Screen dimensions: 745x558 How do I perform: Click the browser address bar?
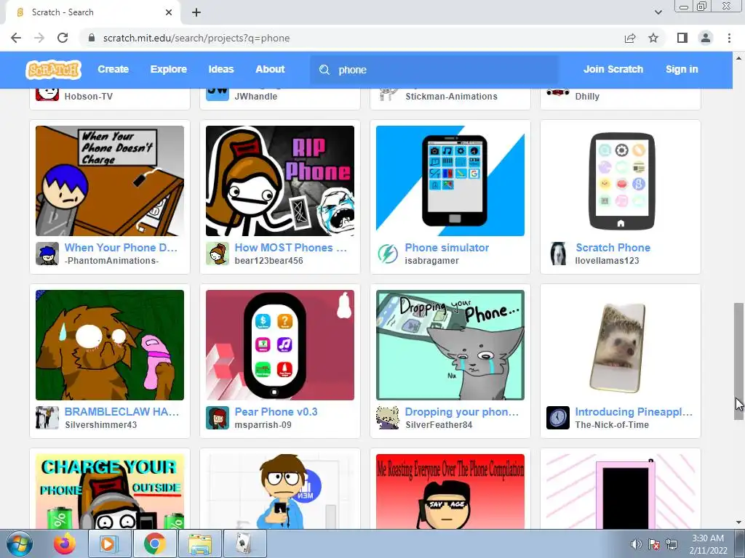pyautogui.click(x=353, y=38)
